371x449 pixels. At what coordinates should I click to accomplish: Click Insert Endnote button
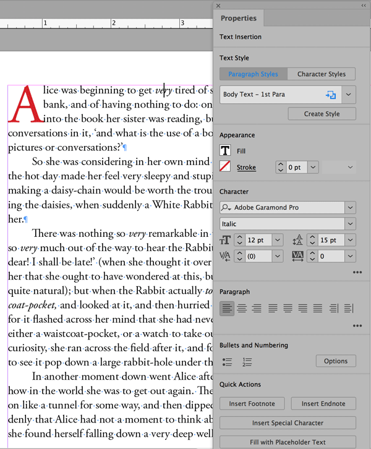323,403
